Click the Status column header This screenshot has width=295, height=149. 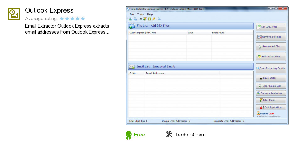tap(199, 33)
